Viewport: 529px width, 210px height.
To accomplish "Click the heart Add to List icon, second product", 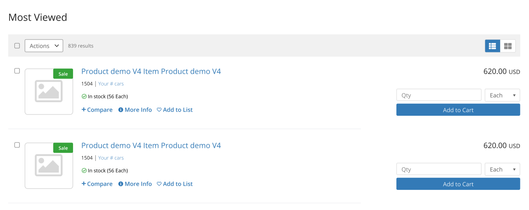I will click(x=159, y=184).
